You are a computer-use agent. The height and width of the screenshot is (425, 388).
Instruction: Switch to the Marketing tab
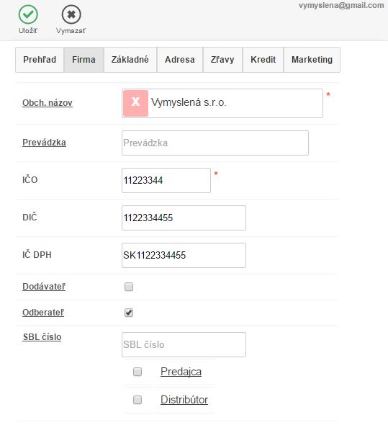coord(312,60)
